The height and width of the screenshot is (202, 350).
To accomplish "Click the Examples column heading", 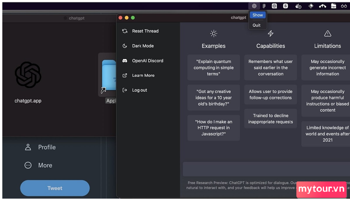I will pyautogui.click(x=213, y=46).
